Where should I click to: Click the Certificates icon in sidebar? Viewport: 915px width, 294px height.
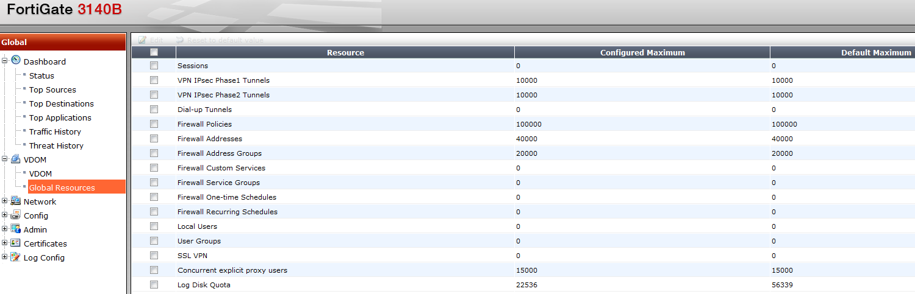coord(16,243)
